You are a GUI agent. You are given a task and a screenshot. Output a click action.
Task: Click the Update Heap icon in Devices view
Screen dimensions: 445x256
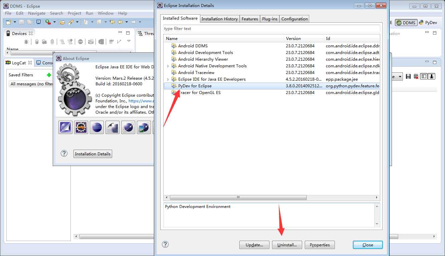point(37,42)
